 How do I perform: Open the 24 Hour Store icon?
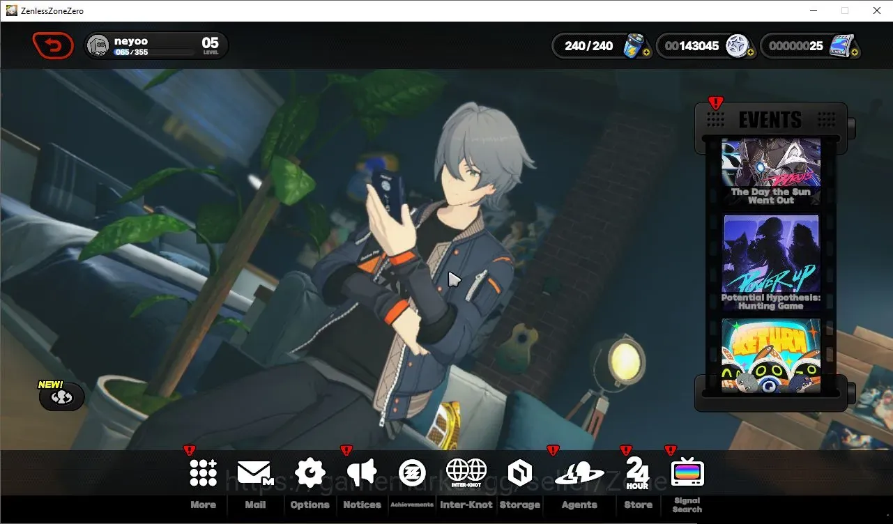click(x=637, y=473)
